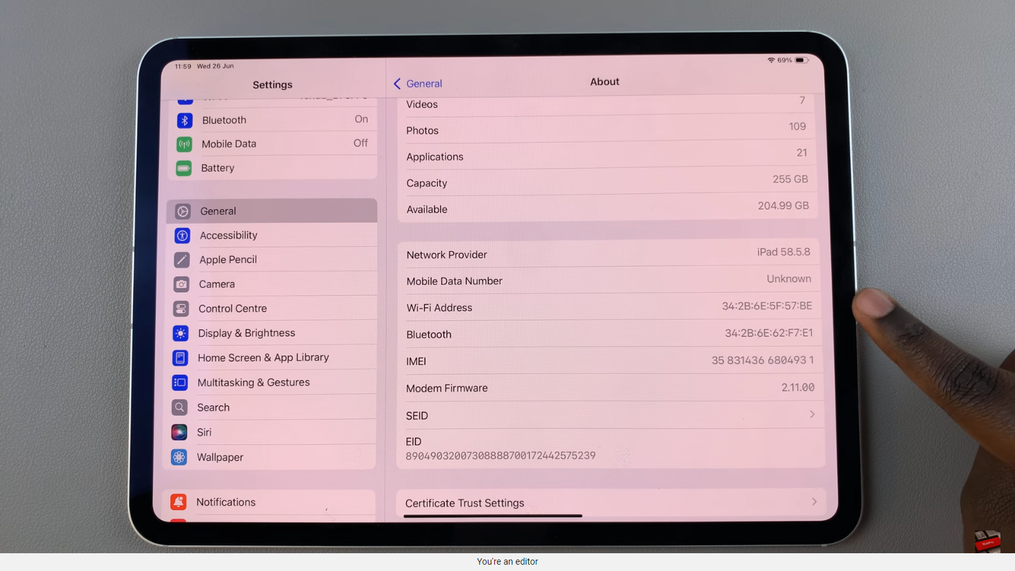Tap the Accessibility icon
The height and width of the screenshot is (571, 1015).
tap(182, 235)
